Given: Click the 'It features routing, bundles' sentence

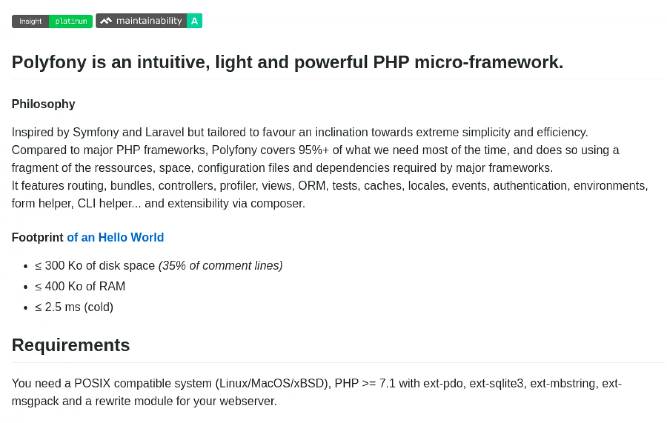Looking at the screenshot, I should click(329, 186).
